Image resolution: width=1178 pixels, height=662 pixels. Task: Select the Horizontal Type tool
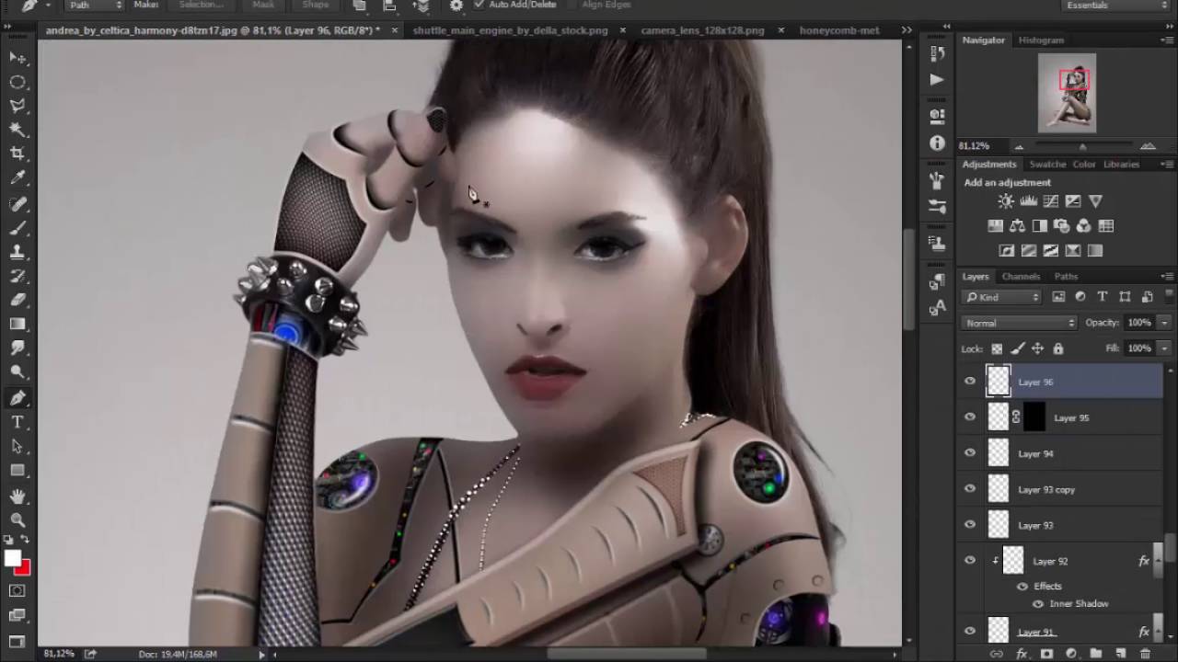tap(17, 422)
